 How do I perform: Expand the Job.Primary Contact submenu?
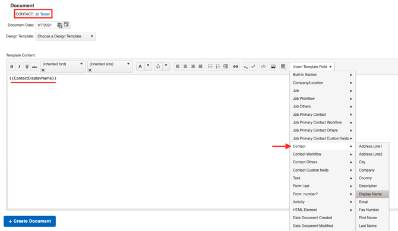[323, 115]
